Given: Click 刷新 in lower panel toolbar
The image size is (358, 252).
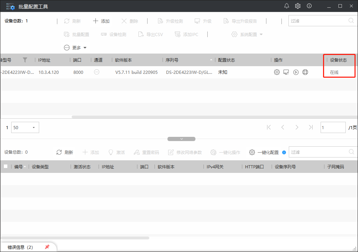Looking at the screenshot, I should 65,152.
